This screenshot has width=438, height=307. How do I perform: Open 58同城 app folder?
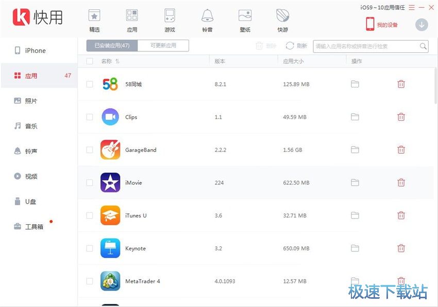(355, 84)
